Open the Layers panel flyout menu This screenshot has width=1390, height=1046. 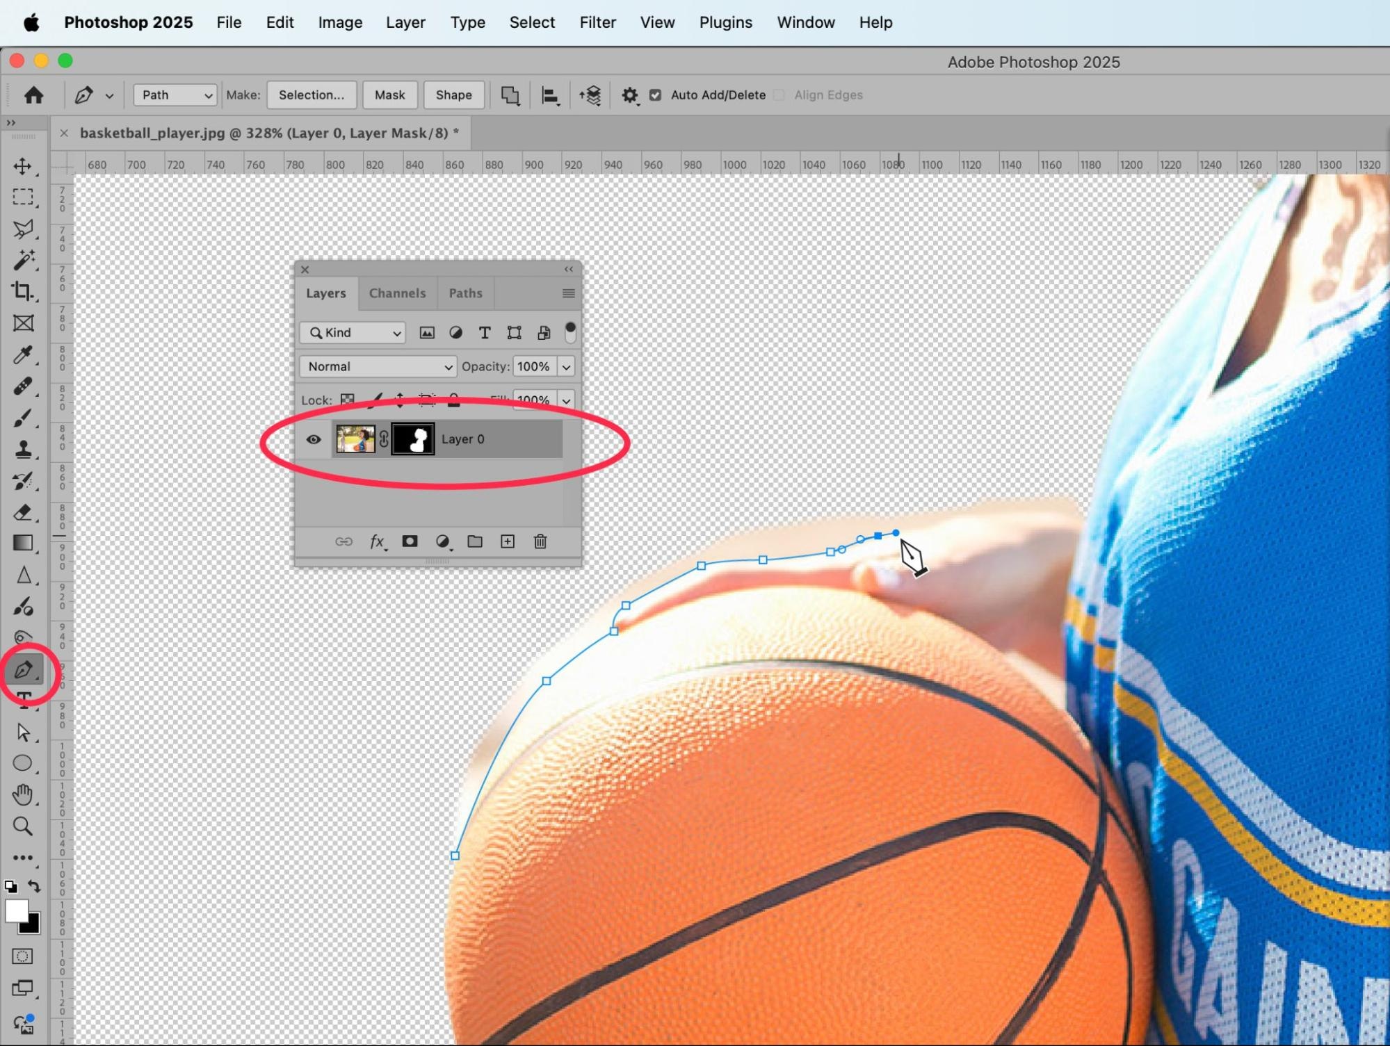(568, 293)
